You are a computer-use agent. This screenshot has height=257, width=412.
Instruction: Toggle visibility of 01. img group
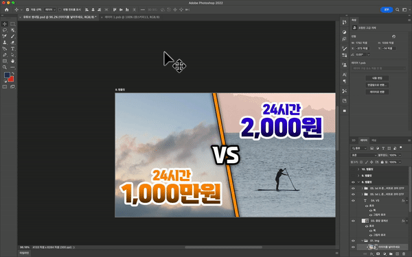[x=353, y=241]
